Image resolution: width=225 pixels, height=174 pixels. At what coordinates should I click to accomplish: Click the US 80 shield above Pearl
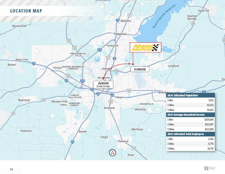tap(129, 91)
